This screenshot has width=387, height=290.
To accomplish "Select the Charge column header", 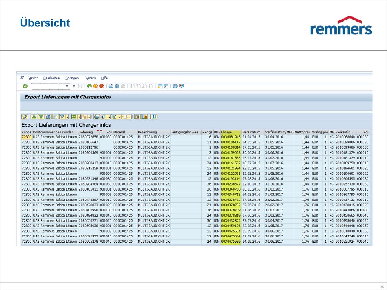I will point(231,132).
